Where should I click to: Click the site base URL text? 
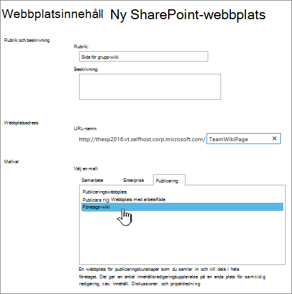click(x=142, y=139)
